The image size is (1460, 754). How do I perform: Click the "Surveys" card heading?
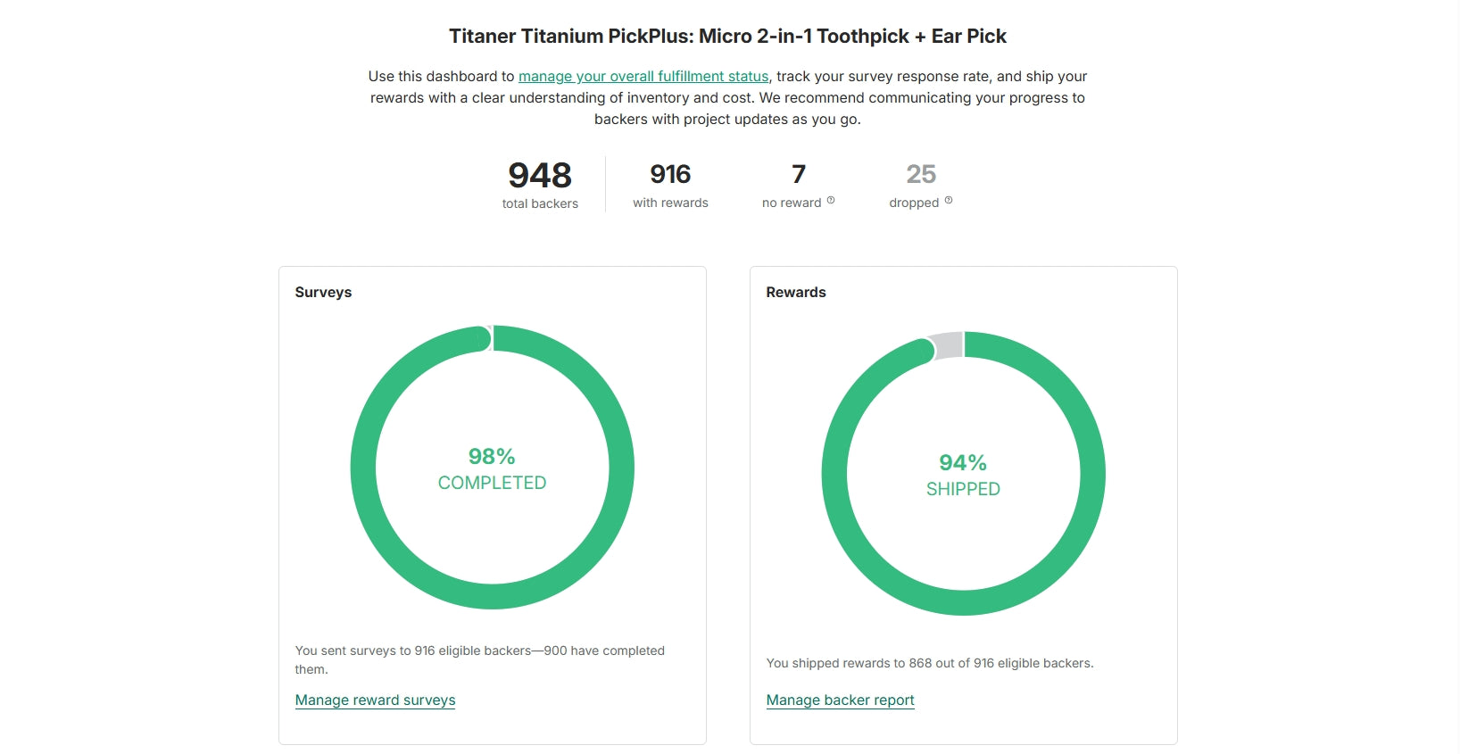pos(323,293)
